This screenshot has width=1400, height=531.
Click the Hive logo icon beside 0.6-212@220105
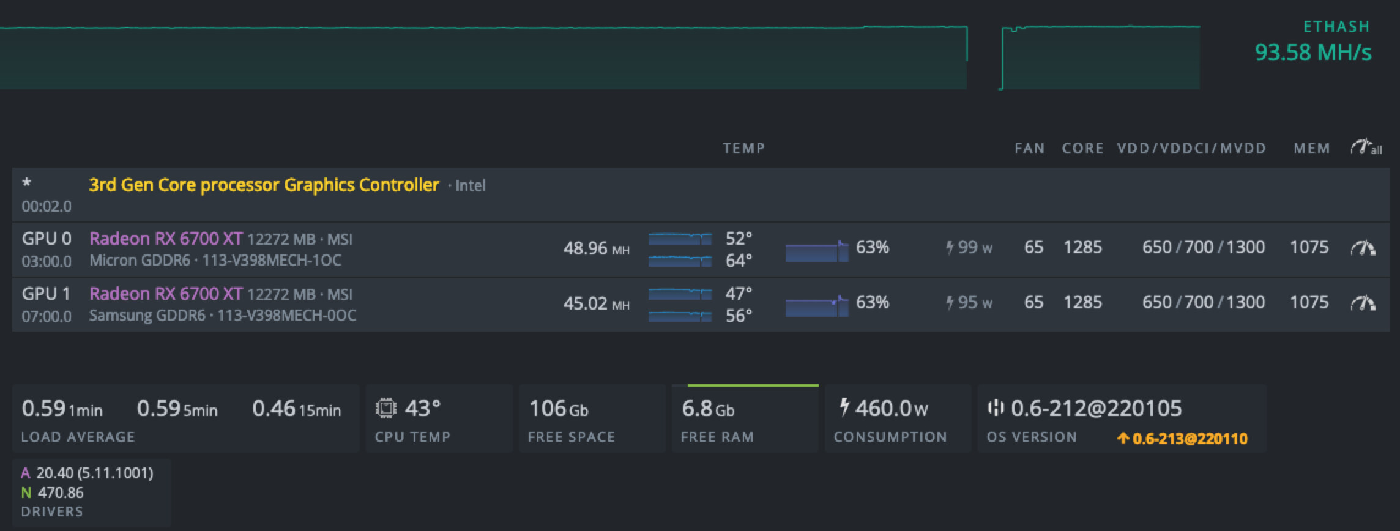996,408
